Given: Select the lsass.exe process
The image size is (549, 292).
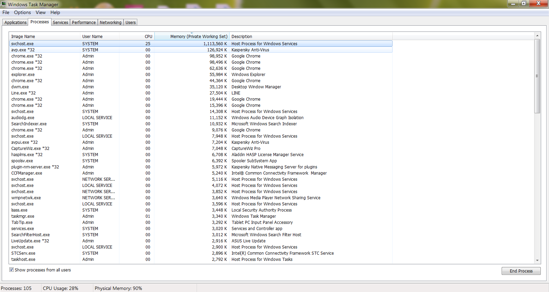Looking at the screenshot, I should coord(201,210).
